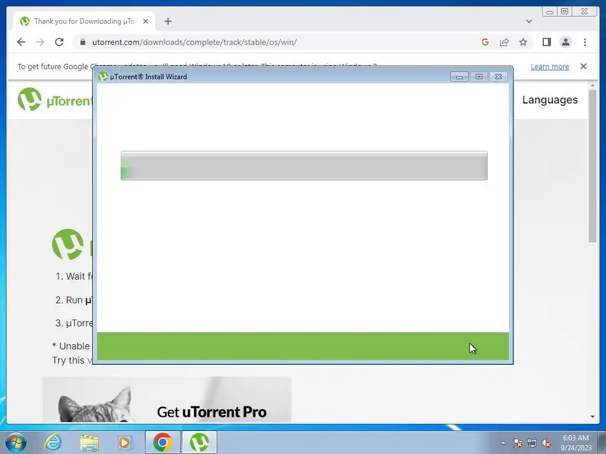606x454 pixels.
Task: Click the Install Wizard title bar icon
Action: coord(103,76)
